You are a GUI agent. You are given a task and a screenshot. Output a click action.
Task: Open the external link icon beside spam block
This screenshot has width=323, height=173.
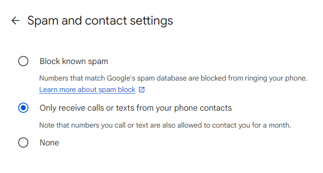coord(142,89)
